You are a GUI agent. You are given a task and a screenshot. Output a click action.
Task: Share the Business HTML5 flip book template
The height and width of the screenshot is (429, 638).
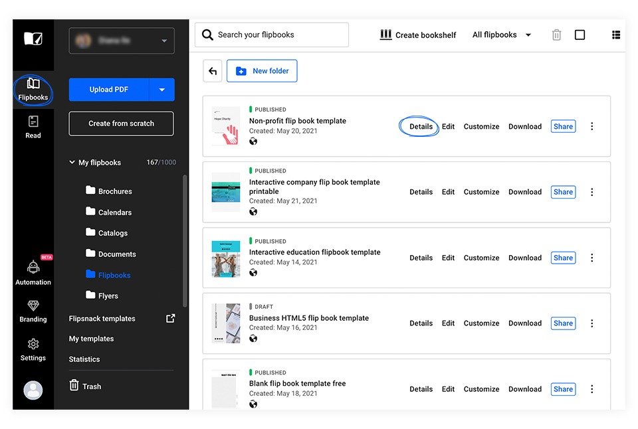[x=563, y=323]
